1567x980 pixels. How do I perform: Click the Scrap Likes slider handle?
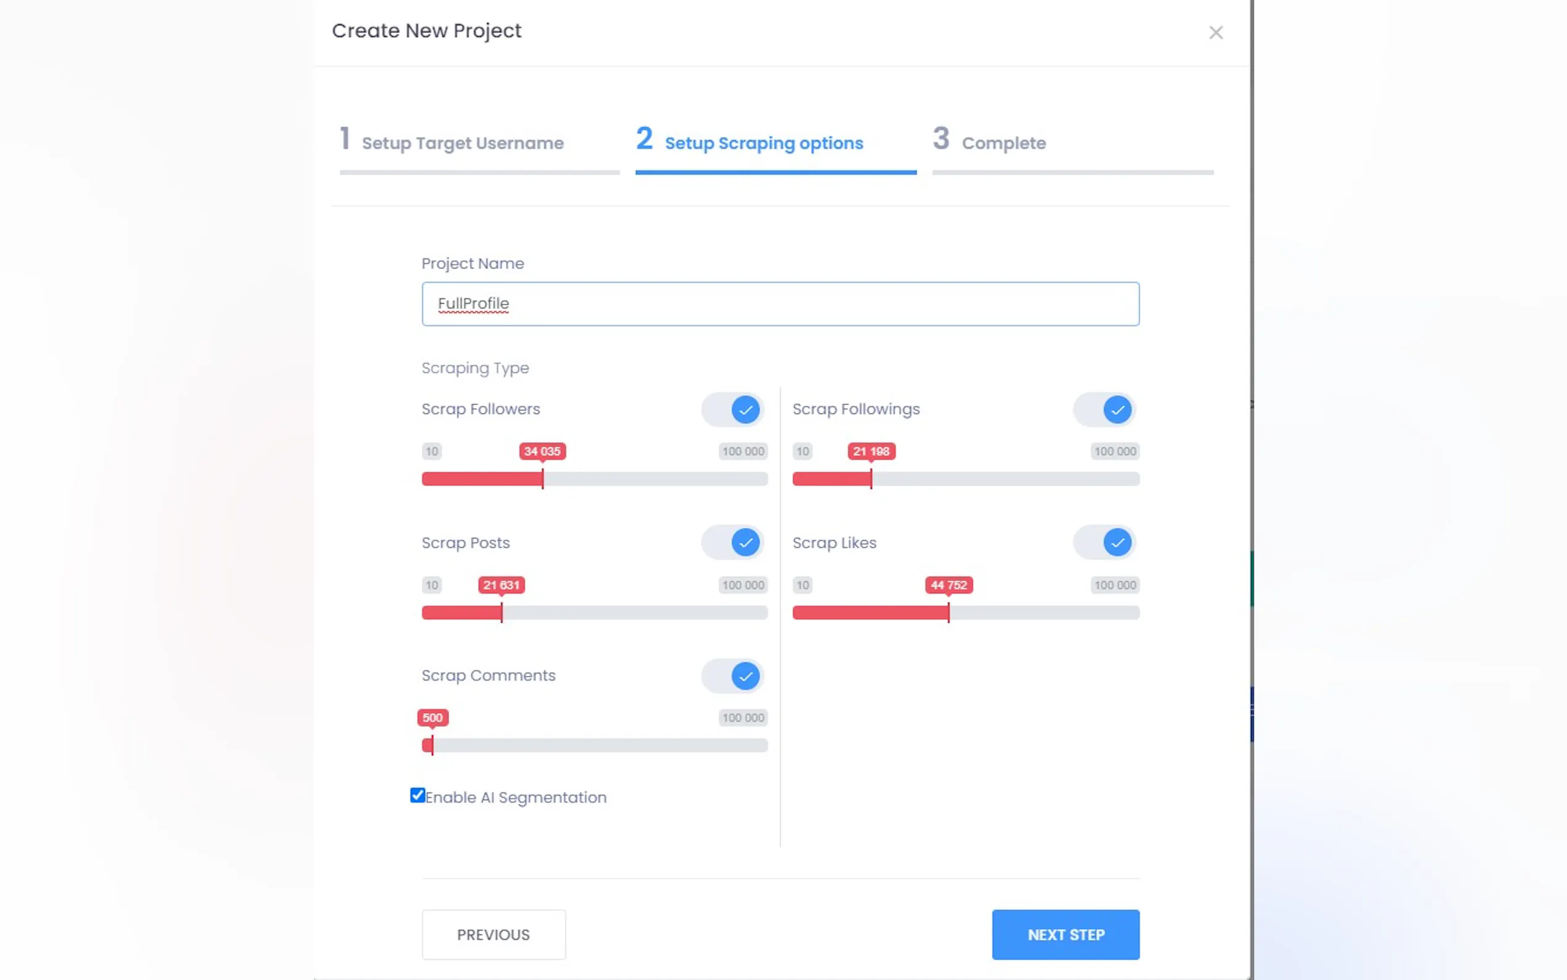948,612
